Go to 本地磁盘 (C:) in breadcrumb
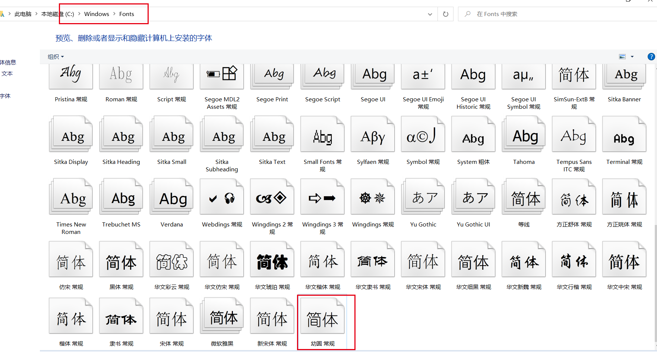Screen dimensions: 657x352 pos(58,14)
